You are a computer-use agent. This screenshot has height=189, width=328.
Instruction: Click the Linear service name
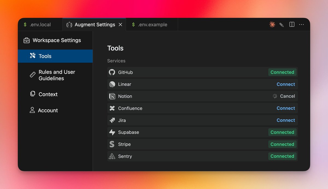[125, 84]
